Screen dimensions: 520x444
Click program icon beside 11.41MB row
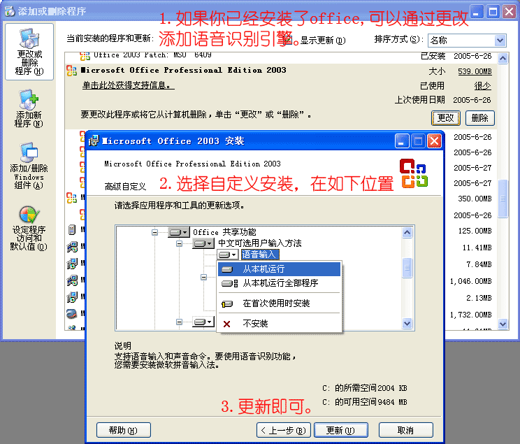72,247
